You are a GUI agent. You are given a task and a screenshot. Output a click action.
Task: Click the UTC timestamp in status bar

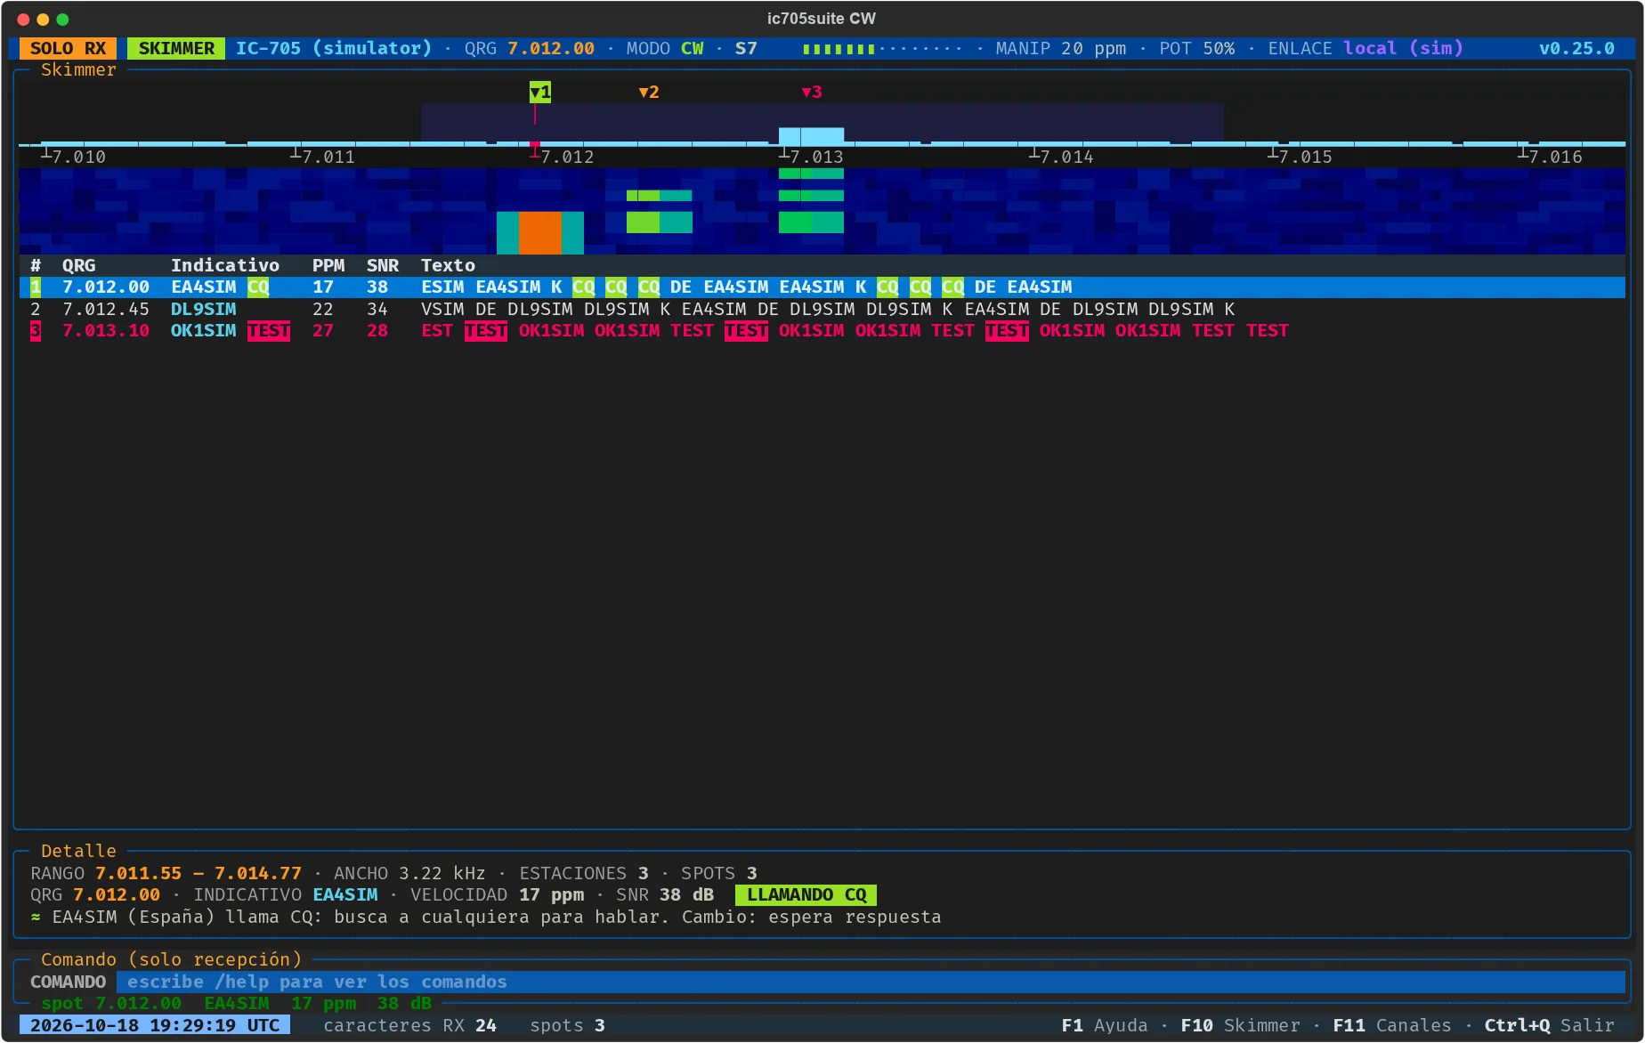tap(155, 1025)
